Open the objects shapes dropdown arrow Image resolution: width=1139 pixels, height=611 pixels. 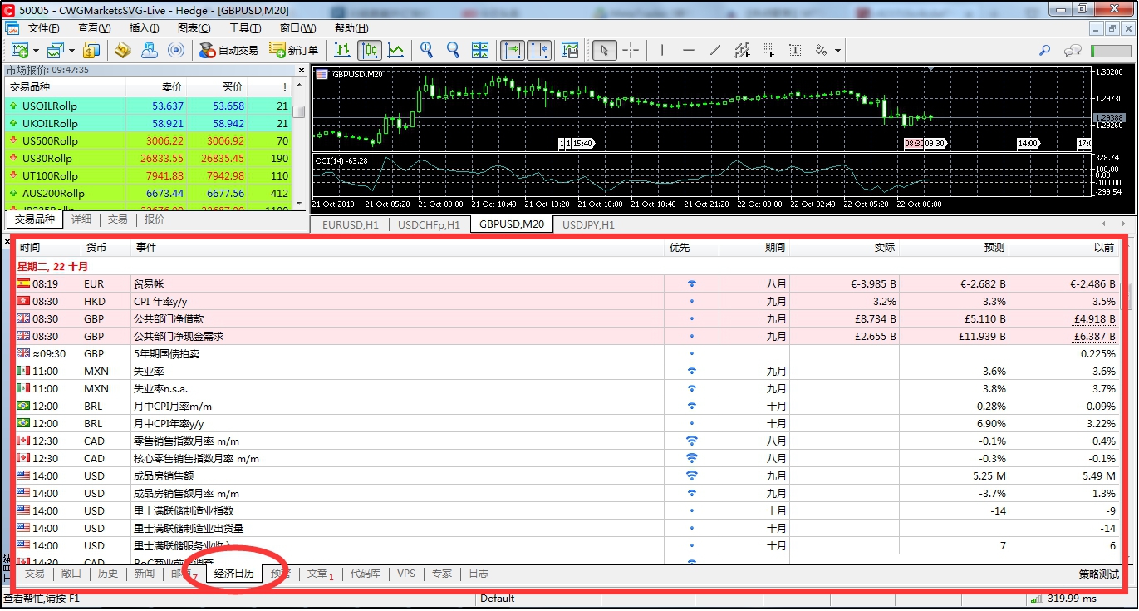pyautogui.click(x=837, y=51)
